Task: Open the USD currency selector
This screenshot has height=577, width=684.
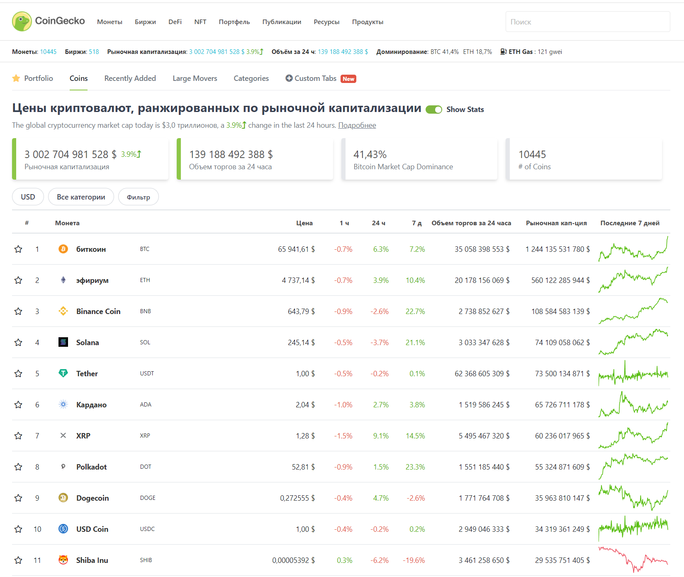Action: click(28, 197)
